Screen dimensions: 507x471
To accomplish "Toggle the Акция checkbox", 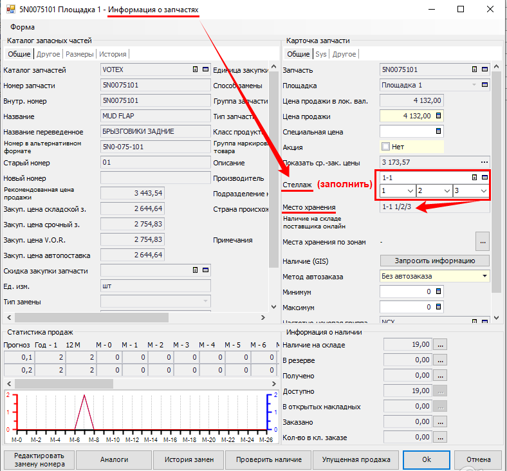I will pyautogui.click(x=386, y=147).
